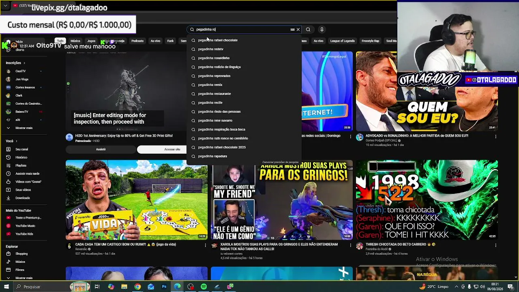Open 'Quem sou eu?' Ronaldinho video thumbnail
The image size is (519, 292).
tap(427, 91)
